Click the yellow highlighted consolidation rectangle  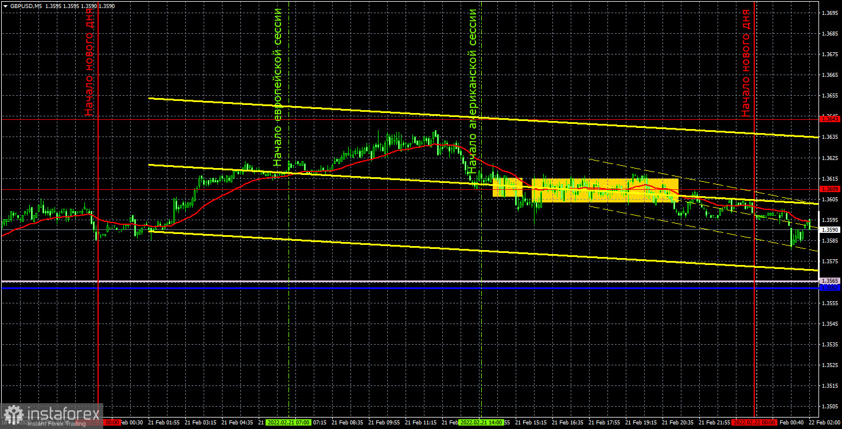coord(605,190)
